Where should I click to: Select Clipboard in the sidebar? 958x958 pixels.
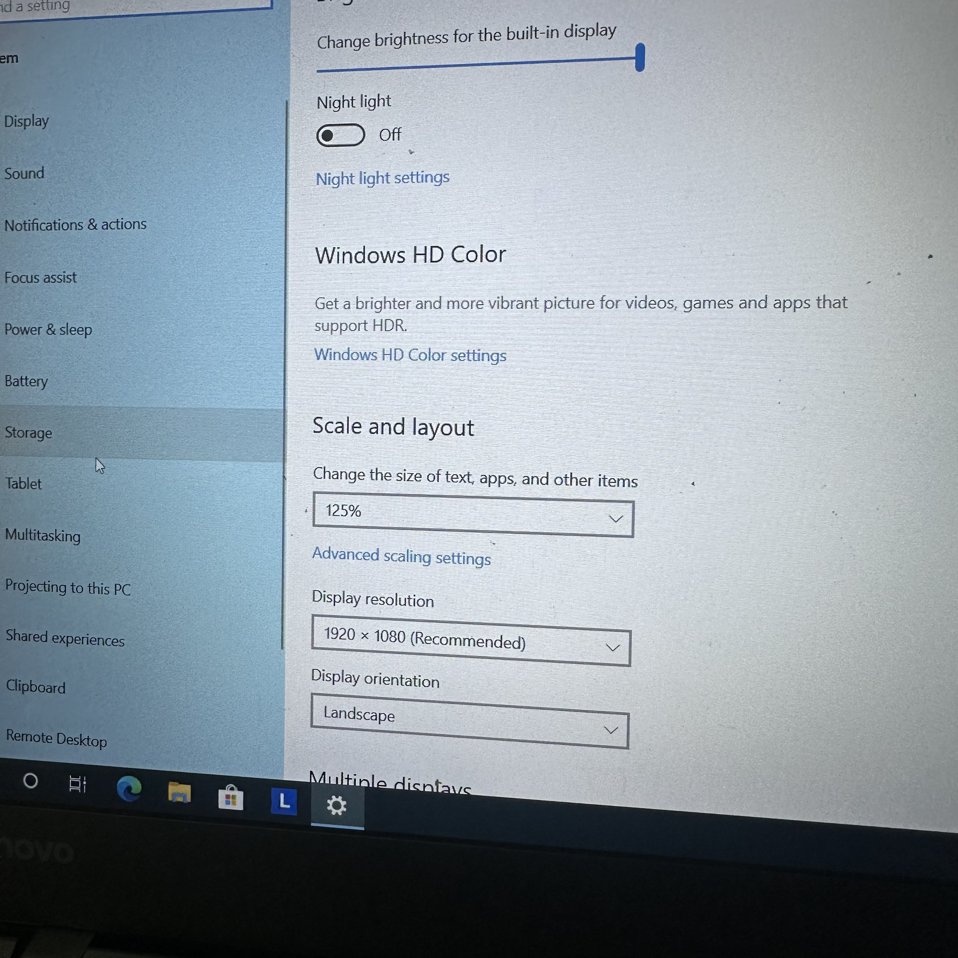click(36, 687)
